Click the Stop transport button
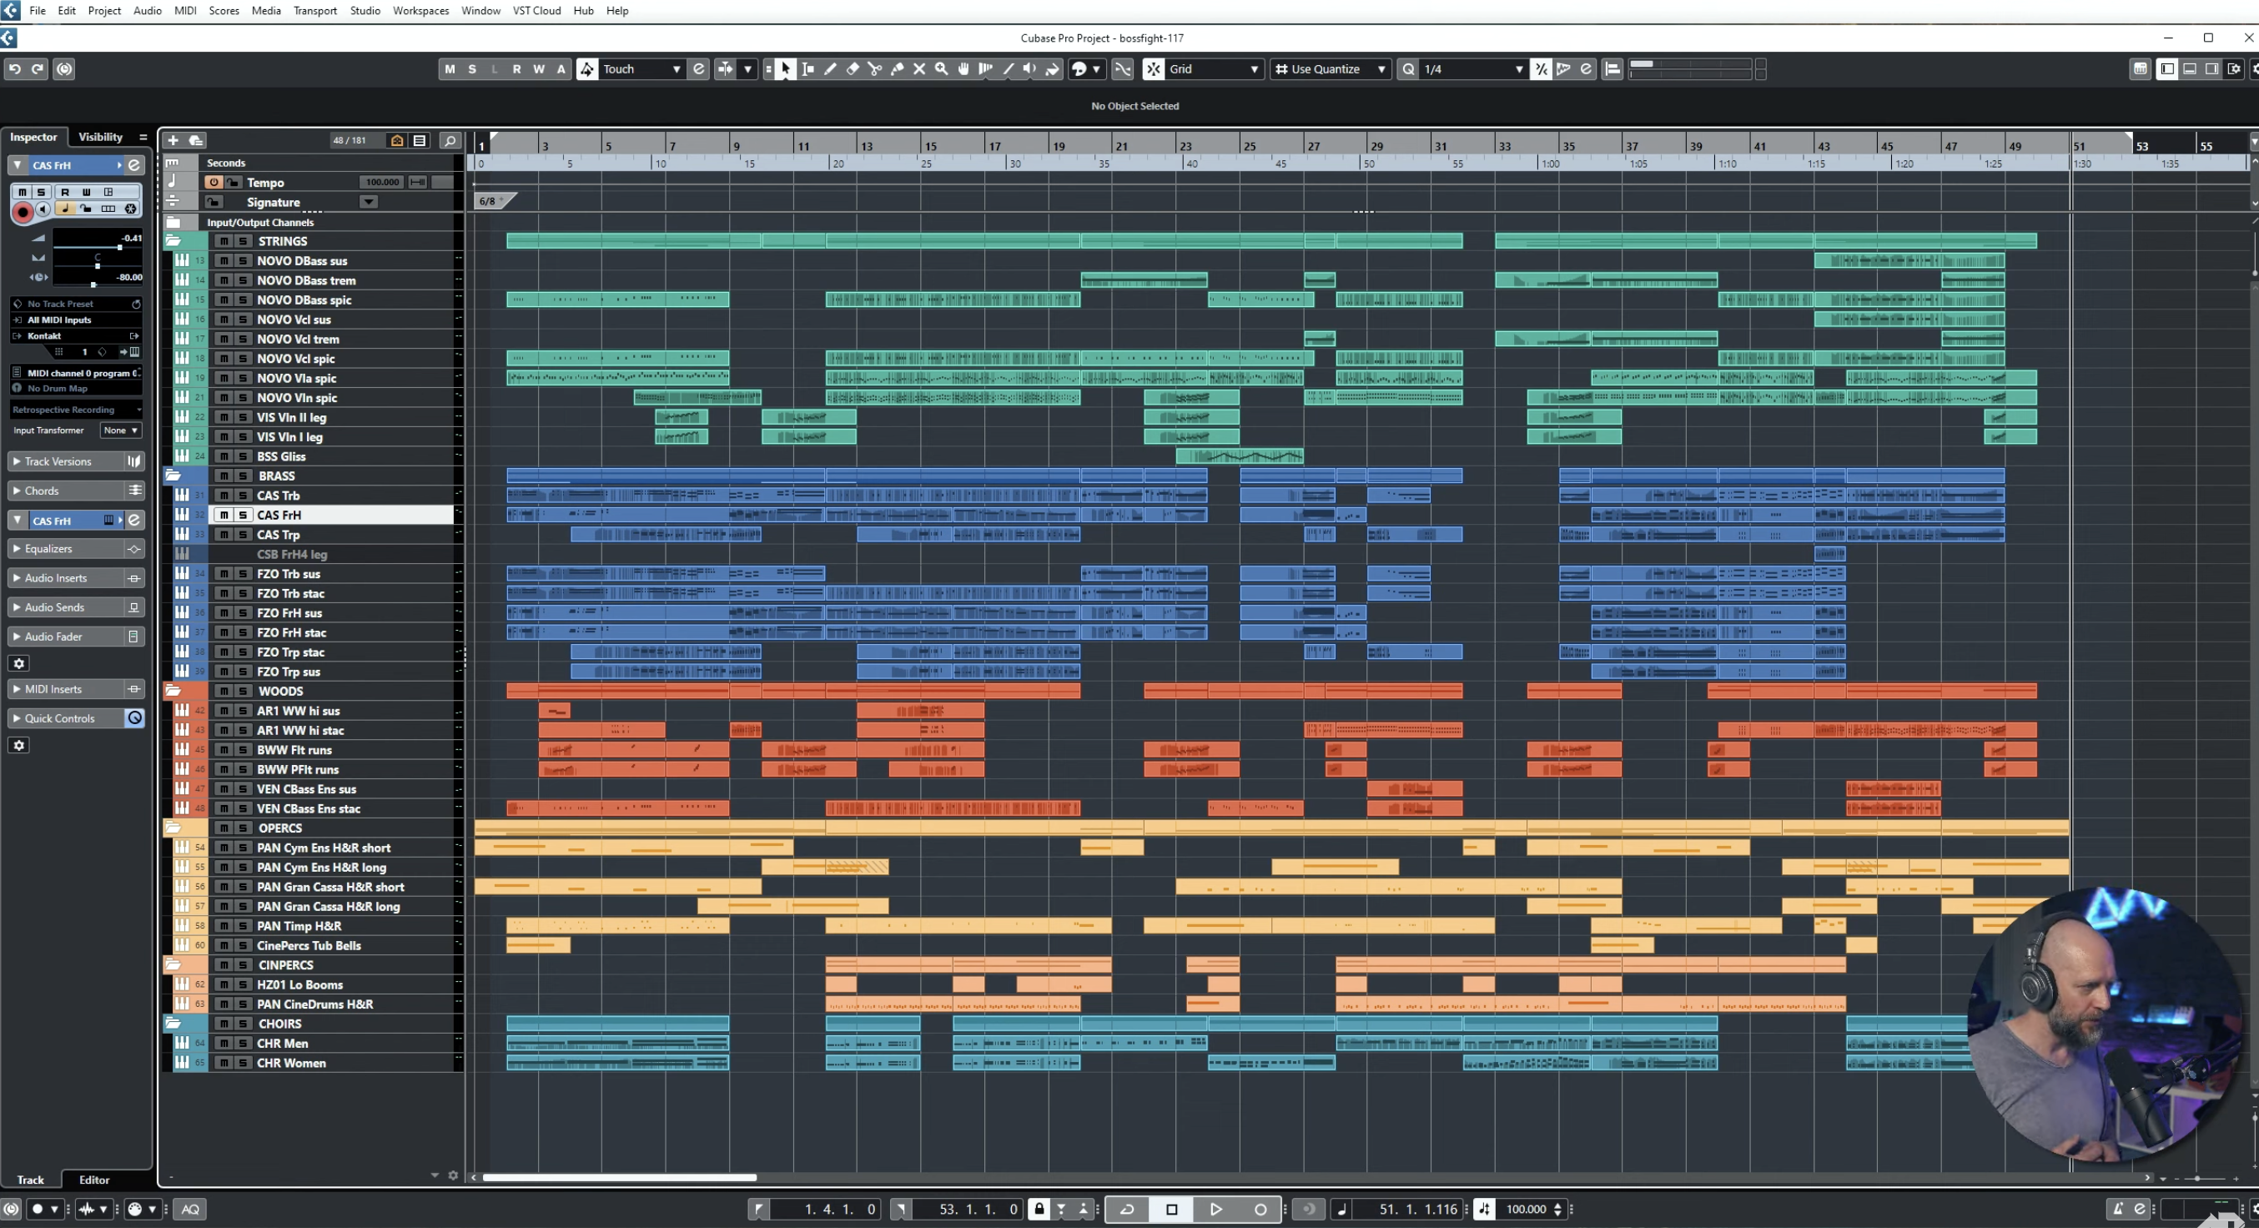The height and width of the screenshot is (1228, 2259). click(x=1171, y=1209)
